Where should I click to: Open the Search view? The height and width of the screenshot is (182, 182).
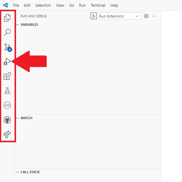[7, 32]
